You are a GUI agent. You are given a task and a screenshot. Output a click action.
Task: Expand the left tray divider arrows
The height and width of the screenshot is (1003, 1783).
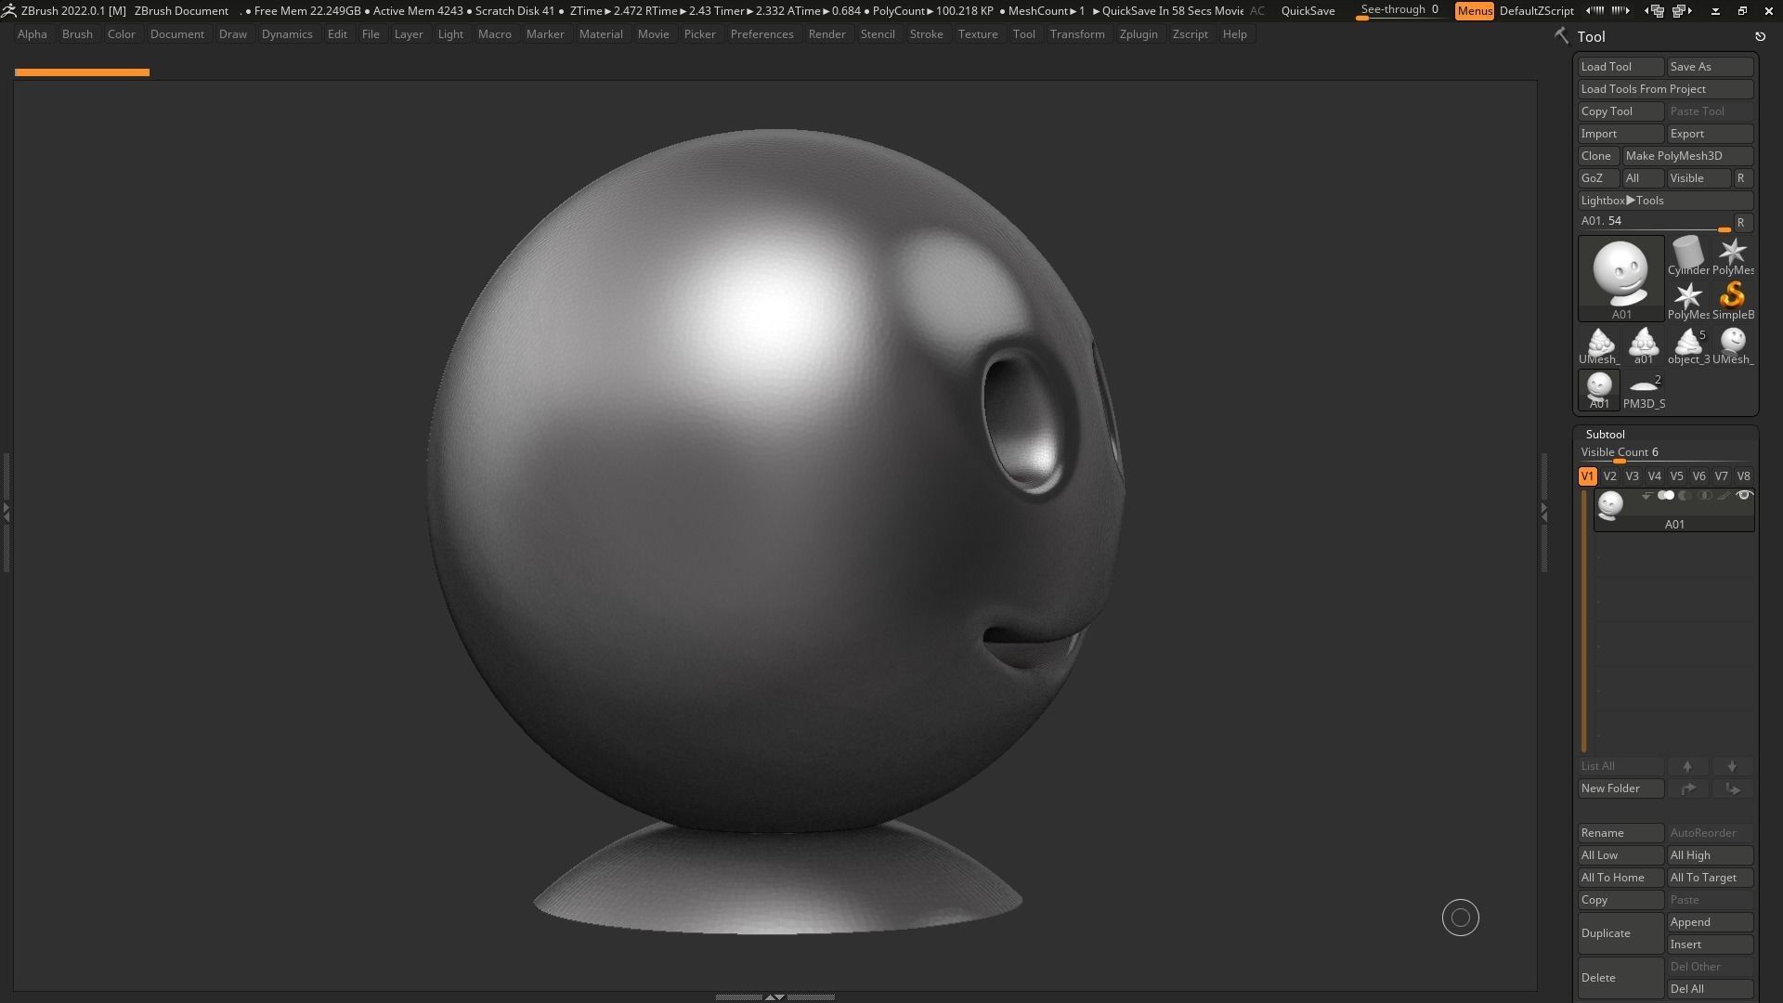click(x=6, y=512)
